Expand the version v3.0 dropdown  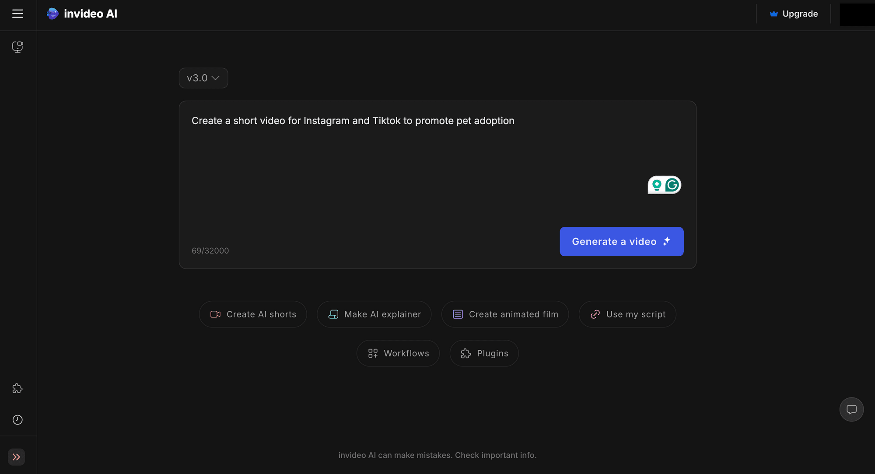pos(203,78)
